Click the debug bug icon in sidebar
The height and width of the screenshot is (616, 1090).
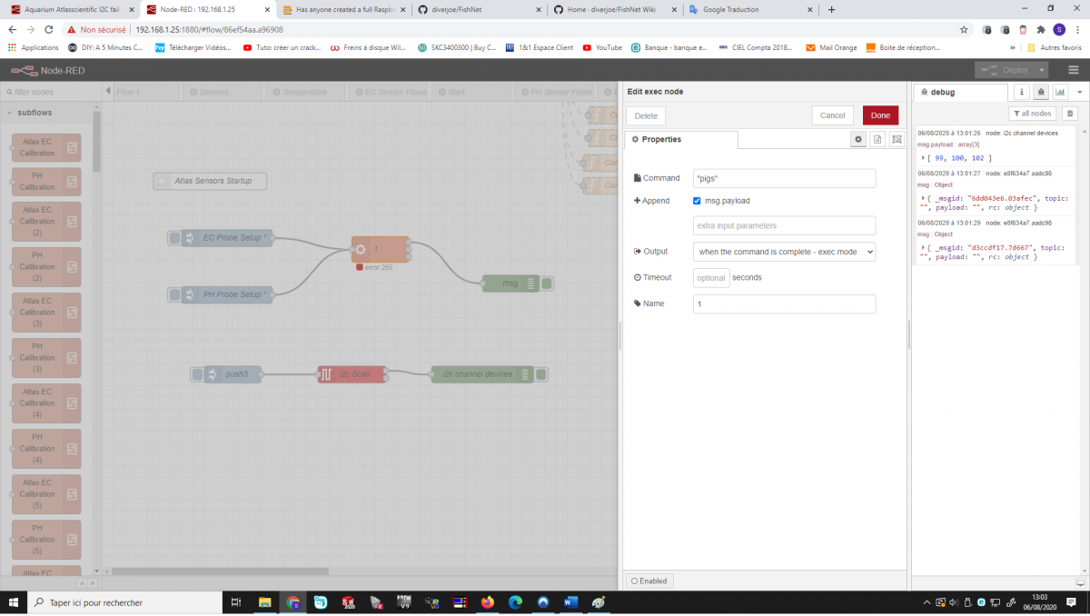[1040, 92]
